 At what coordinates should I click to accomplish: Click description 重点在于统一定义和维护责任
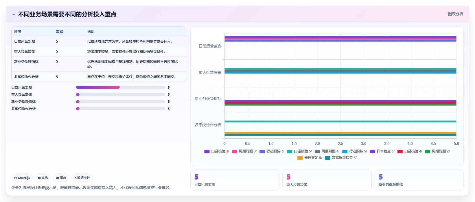click(x=132, y=77)
